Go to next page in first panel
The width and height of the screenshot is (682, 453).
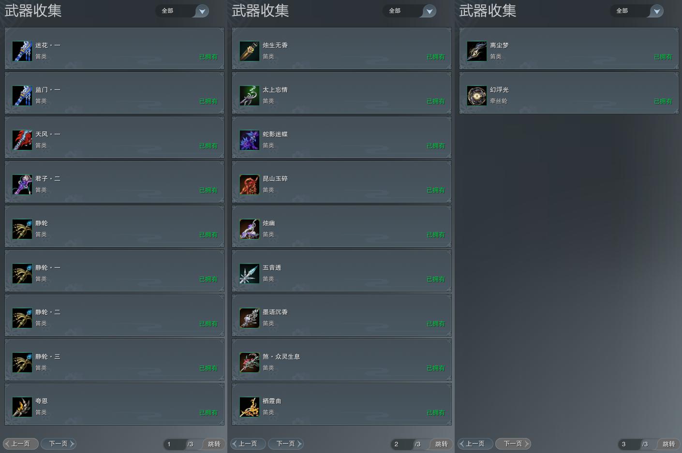[59, 443]
